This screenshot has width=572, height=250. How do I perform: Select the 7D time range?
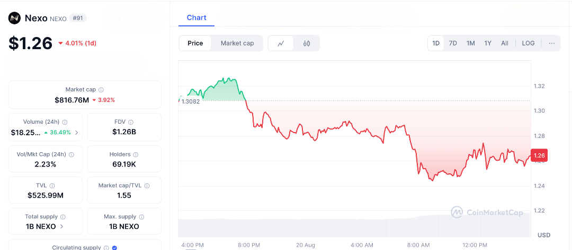(453, 43)
